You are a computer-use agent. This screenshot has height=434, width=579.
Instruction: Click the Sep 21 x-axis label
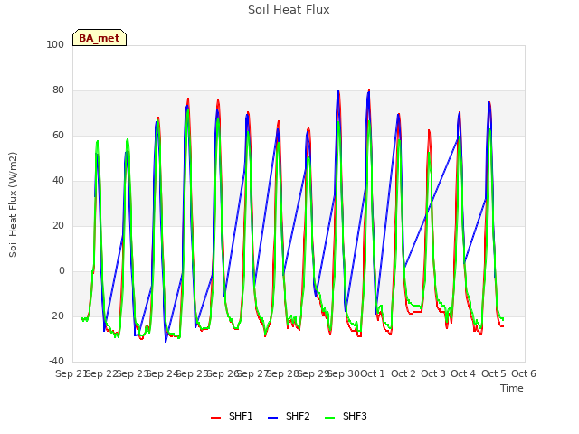[71, 373]
